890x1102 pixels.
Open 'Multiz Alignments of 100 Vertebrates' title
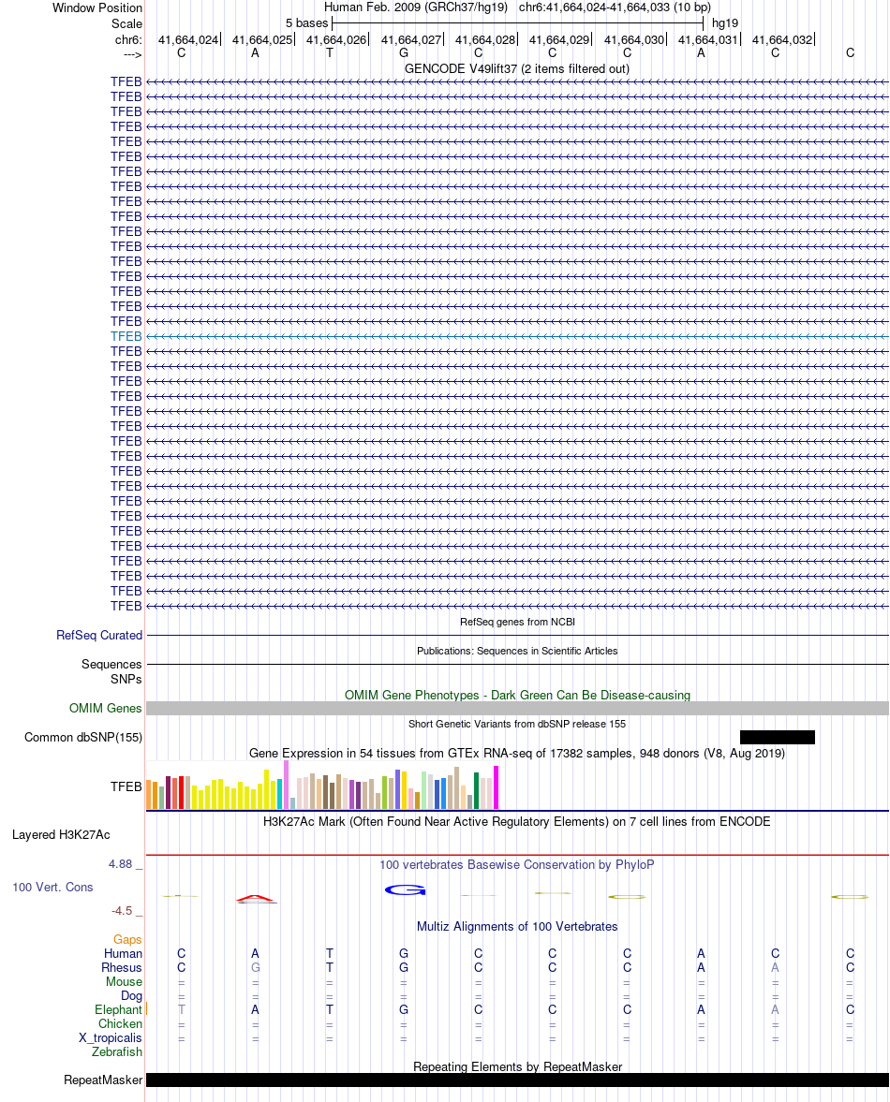click(517, 926)
